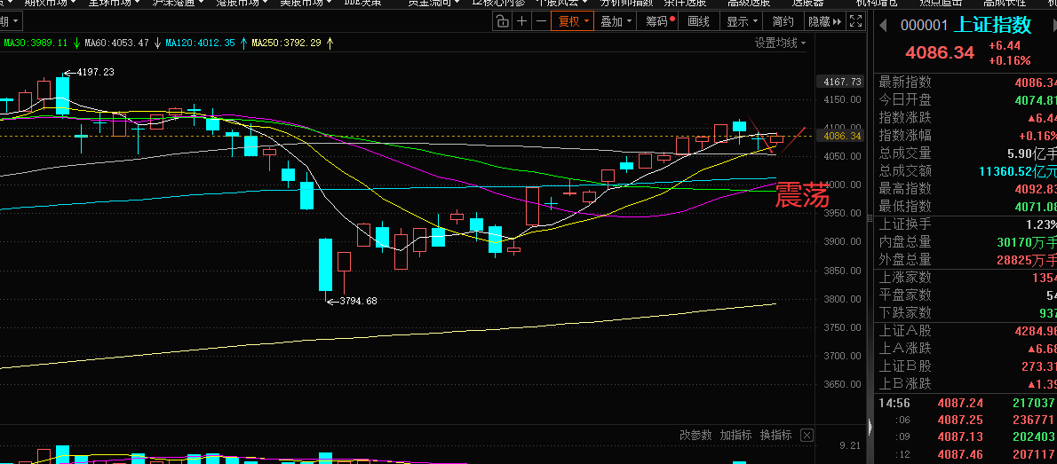The image size is (1057, 464).
Task: Select the MA30:3989.11 legend label
Action: [x=36, y=43]
